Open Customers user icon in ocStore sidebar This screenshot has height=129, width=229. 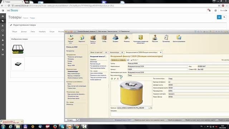tap(3, 40)
